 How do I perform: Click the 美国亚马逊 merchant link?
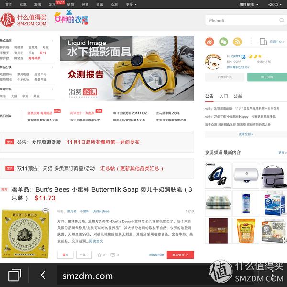pyautogui.click(x=156, y=255)
